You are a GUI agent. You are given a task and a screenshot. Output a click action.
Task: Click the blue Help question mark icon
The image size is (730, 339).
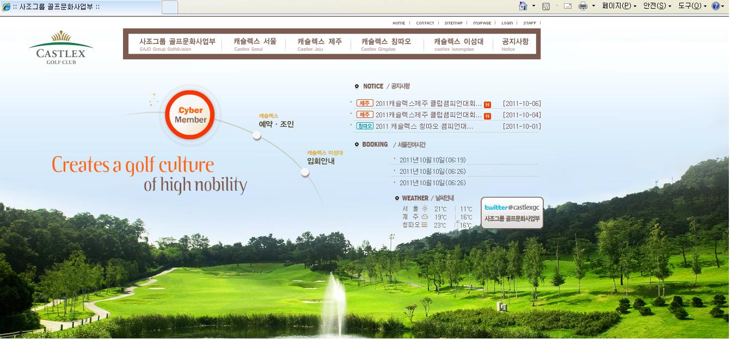click(x=715, y=6)
